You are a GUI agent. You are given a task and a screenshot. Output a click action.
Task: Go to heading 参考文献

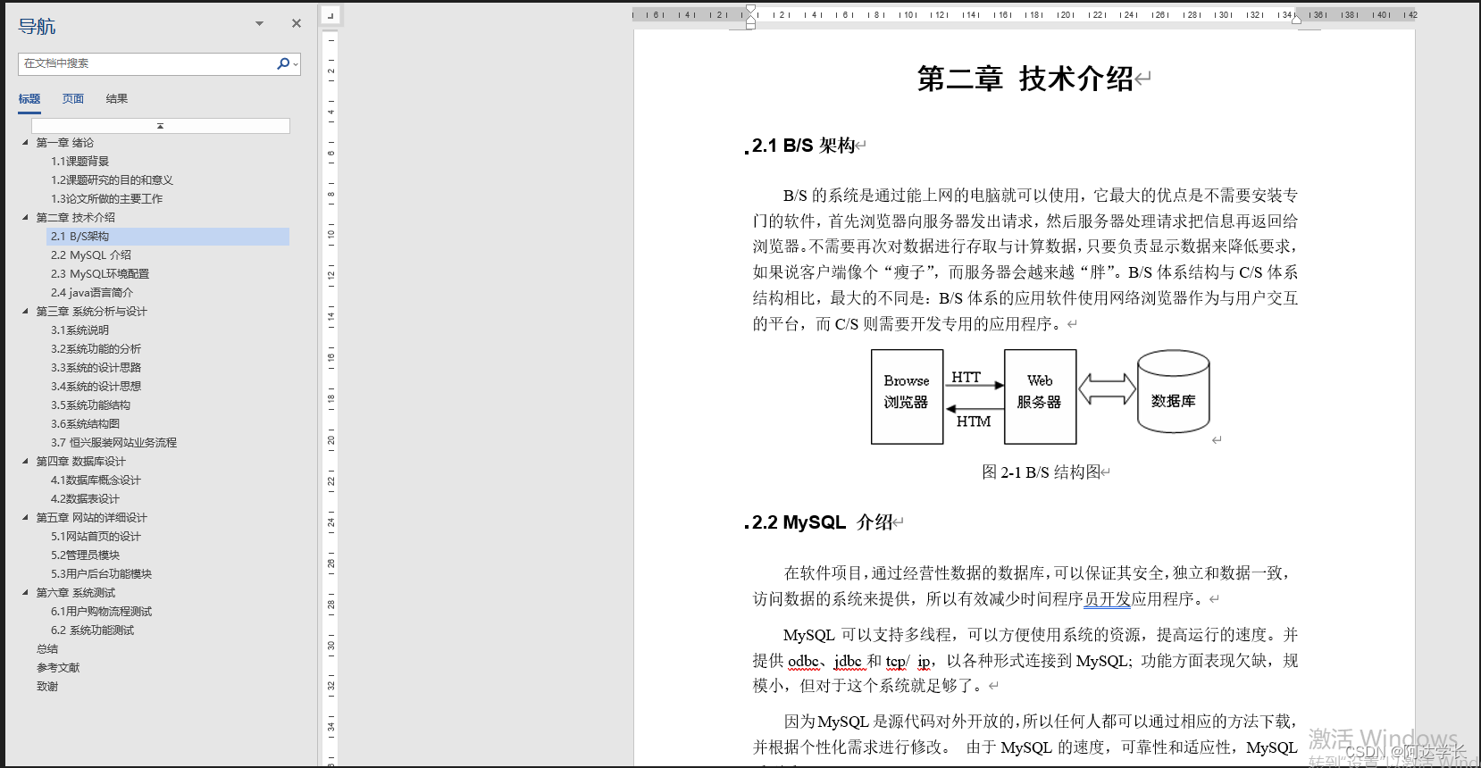(58, 668)
